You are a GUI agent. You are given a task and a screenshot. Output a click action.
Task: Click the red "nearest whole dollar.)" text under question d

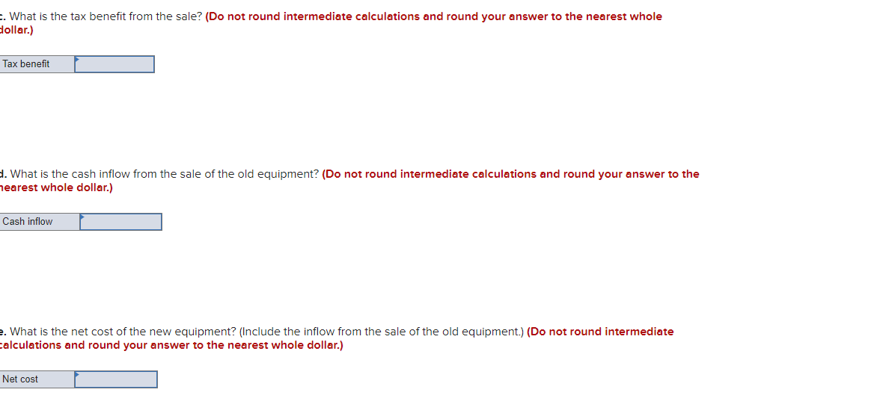coord(56,187)
